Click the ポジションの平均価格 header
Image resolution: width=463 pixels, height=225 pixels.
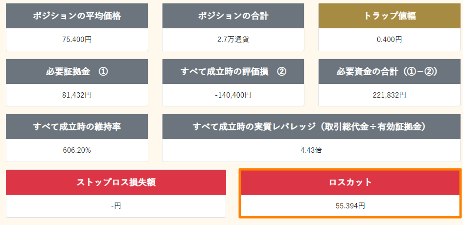(x=77, y=16)
